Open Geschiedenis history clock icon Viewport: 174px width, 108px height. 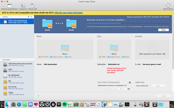pos(168,7)
